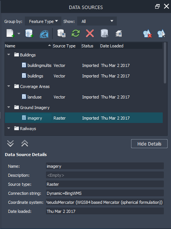Click the Hide Details button
Image resolution: width=171 pixels, height=229 pixels.
point(149,144)
